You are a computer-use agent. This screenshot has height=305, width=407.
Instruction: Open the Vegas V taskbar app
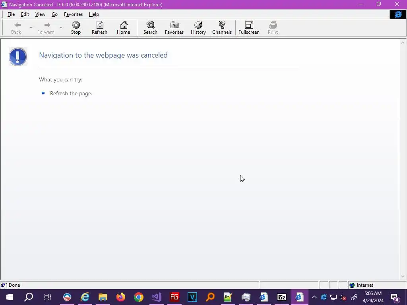pos(192,297)
